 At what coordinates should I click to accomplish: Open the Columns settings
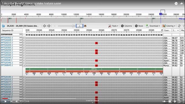127,26
